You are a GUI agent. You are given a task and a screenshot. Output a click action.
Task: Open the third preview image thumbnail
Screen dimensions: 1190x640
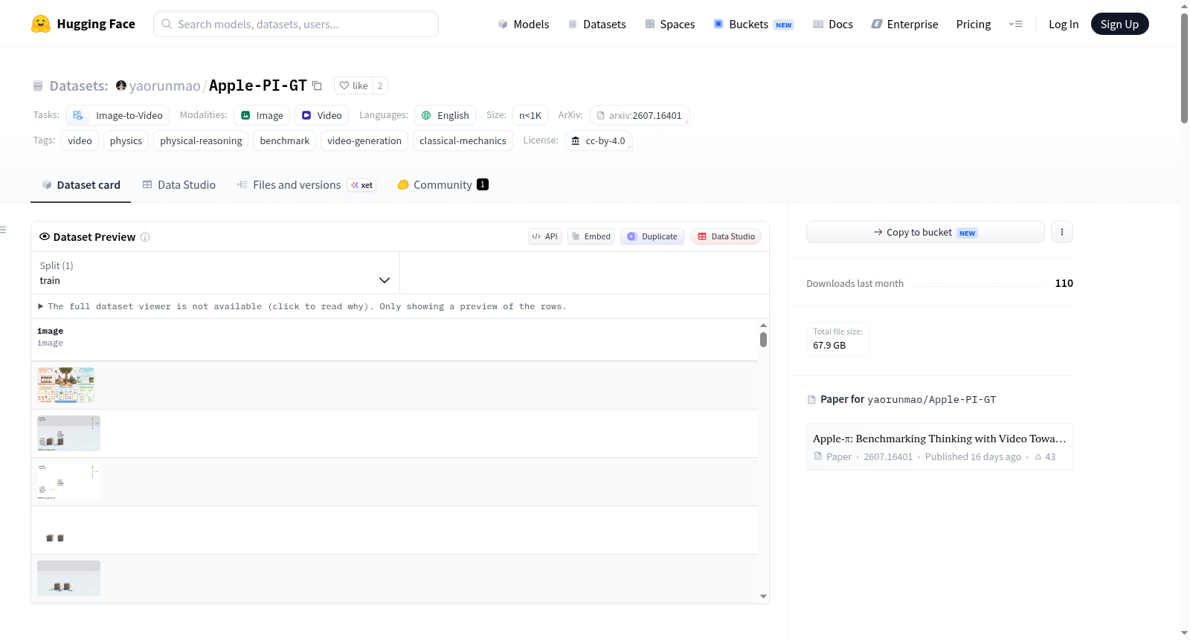(68, 482)
